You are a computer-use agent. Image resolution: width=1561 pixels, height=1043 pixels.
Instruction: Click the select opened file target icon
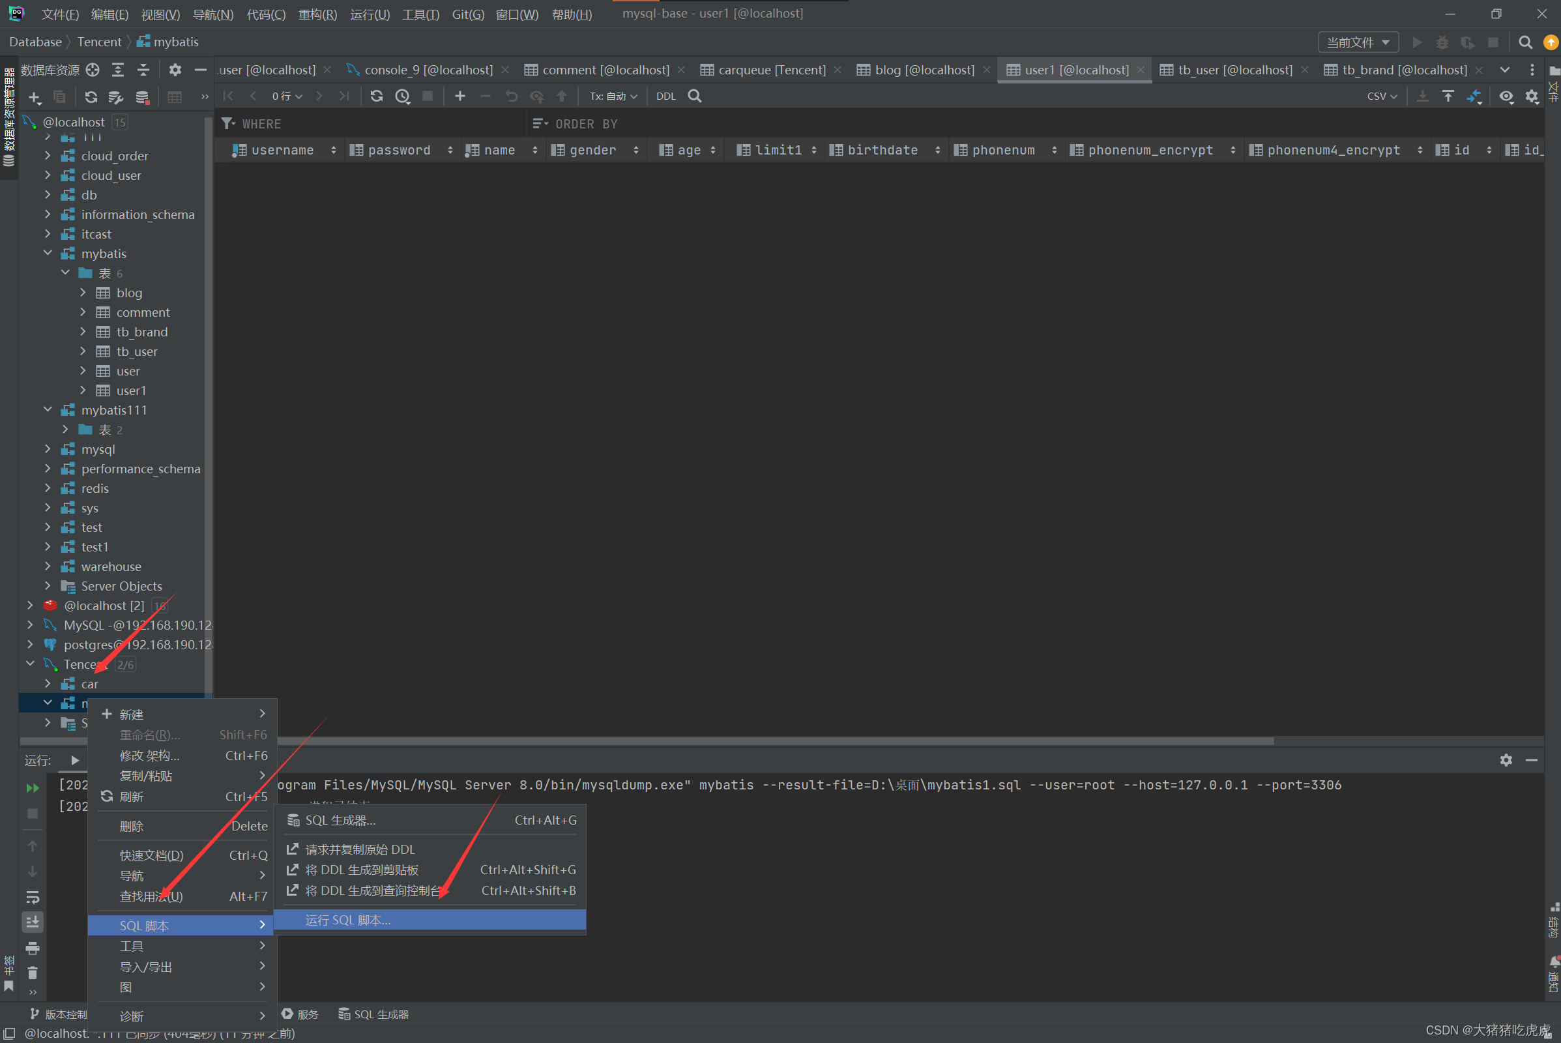pos(93,70)
